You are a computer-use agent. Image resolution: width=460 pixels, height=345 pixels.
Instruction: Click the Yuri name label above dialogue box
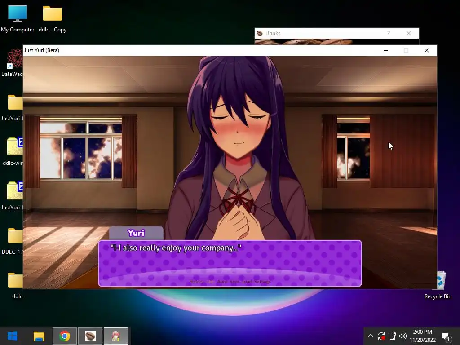pyautogui.click(x=136, y=233)
